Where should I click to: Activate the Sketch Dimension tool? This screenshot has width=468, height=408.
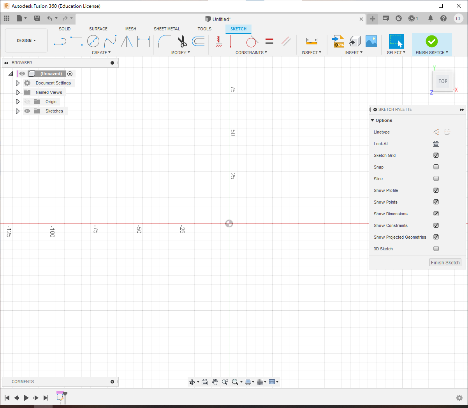tap(144, 41)
